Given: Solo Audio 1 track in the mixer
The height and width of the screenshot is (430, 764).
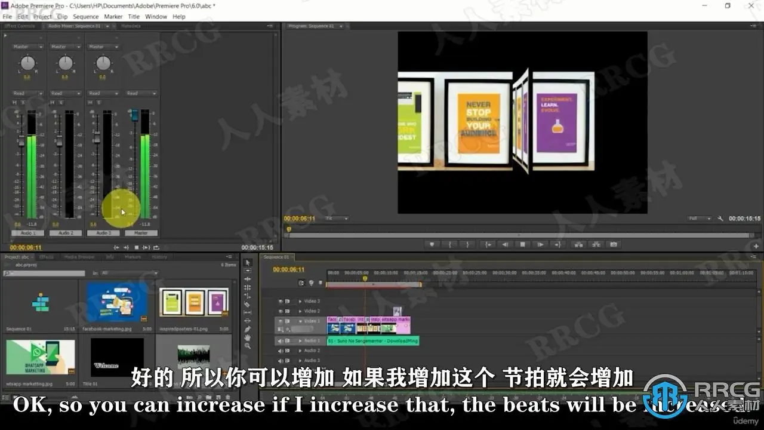Looking at the screenshot, I should [23, 102].
